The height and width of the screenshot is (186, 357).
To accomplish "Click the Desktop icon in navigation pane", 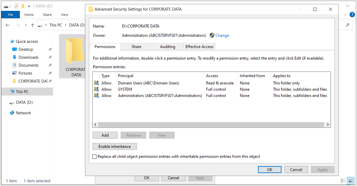I will (x=15, y=49).
